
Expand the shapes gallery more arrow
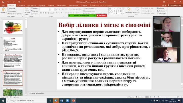(123, 14)
